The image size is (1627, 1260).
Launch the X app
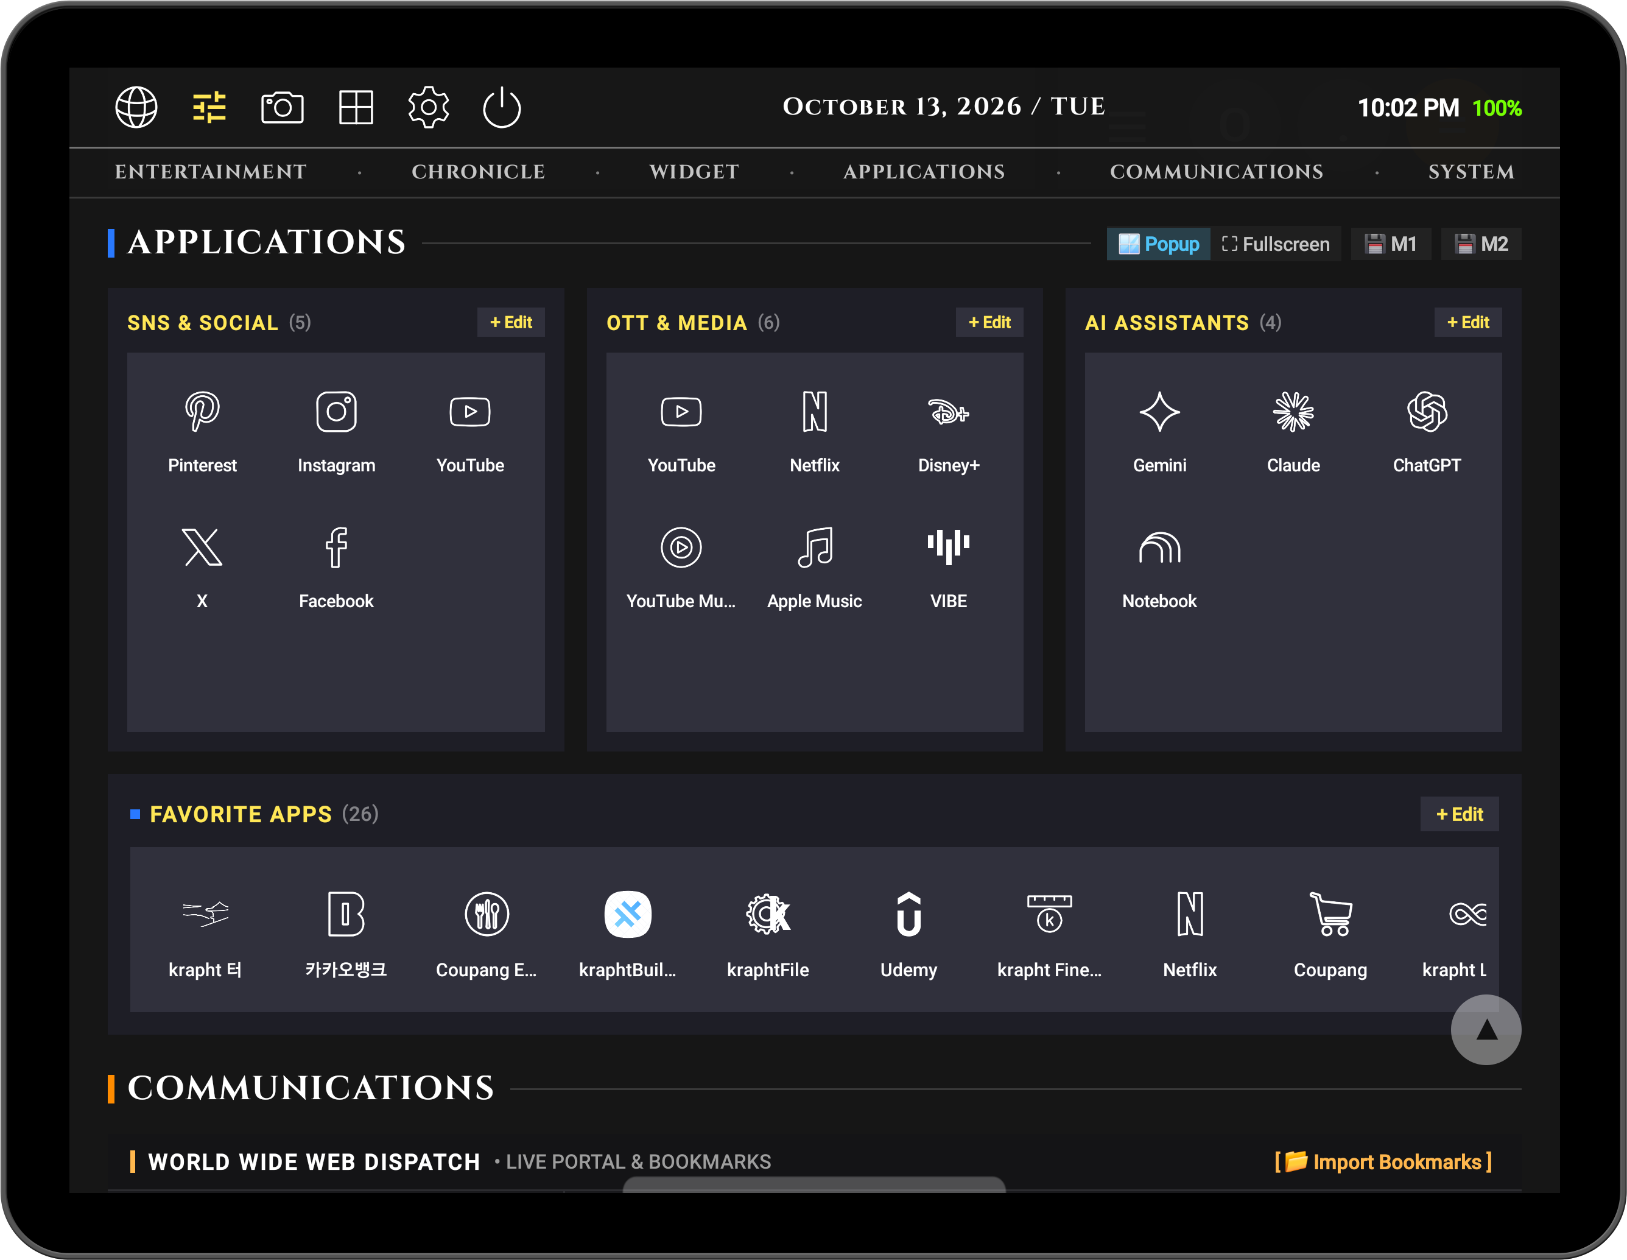pos(202,568)
